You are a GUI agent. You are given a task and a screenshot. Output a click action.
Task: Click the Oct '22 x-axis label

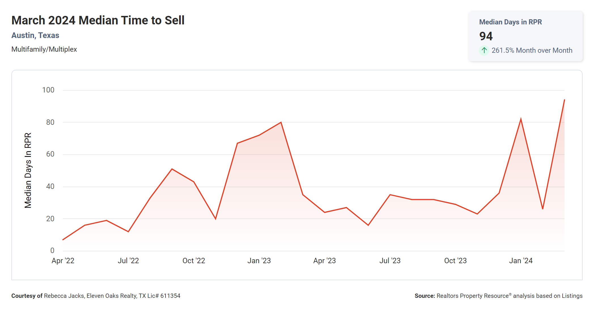coord(194,261)
